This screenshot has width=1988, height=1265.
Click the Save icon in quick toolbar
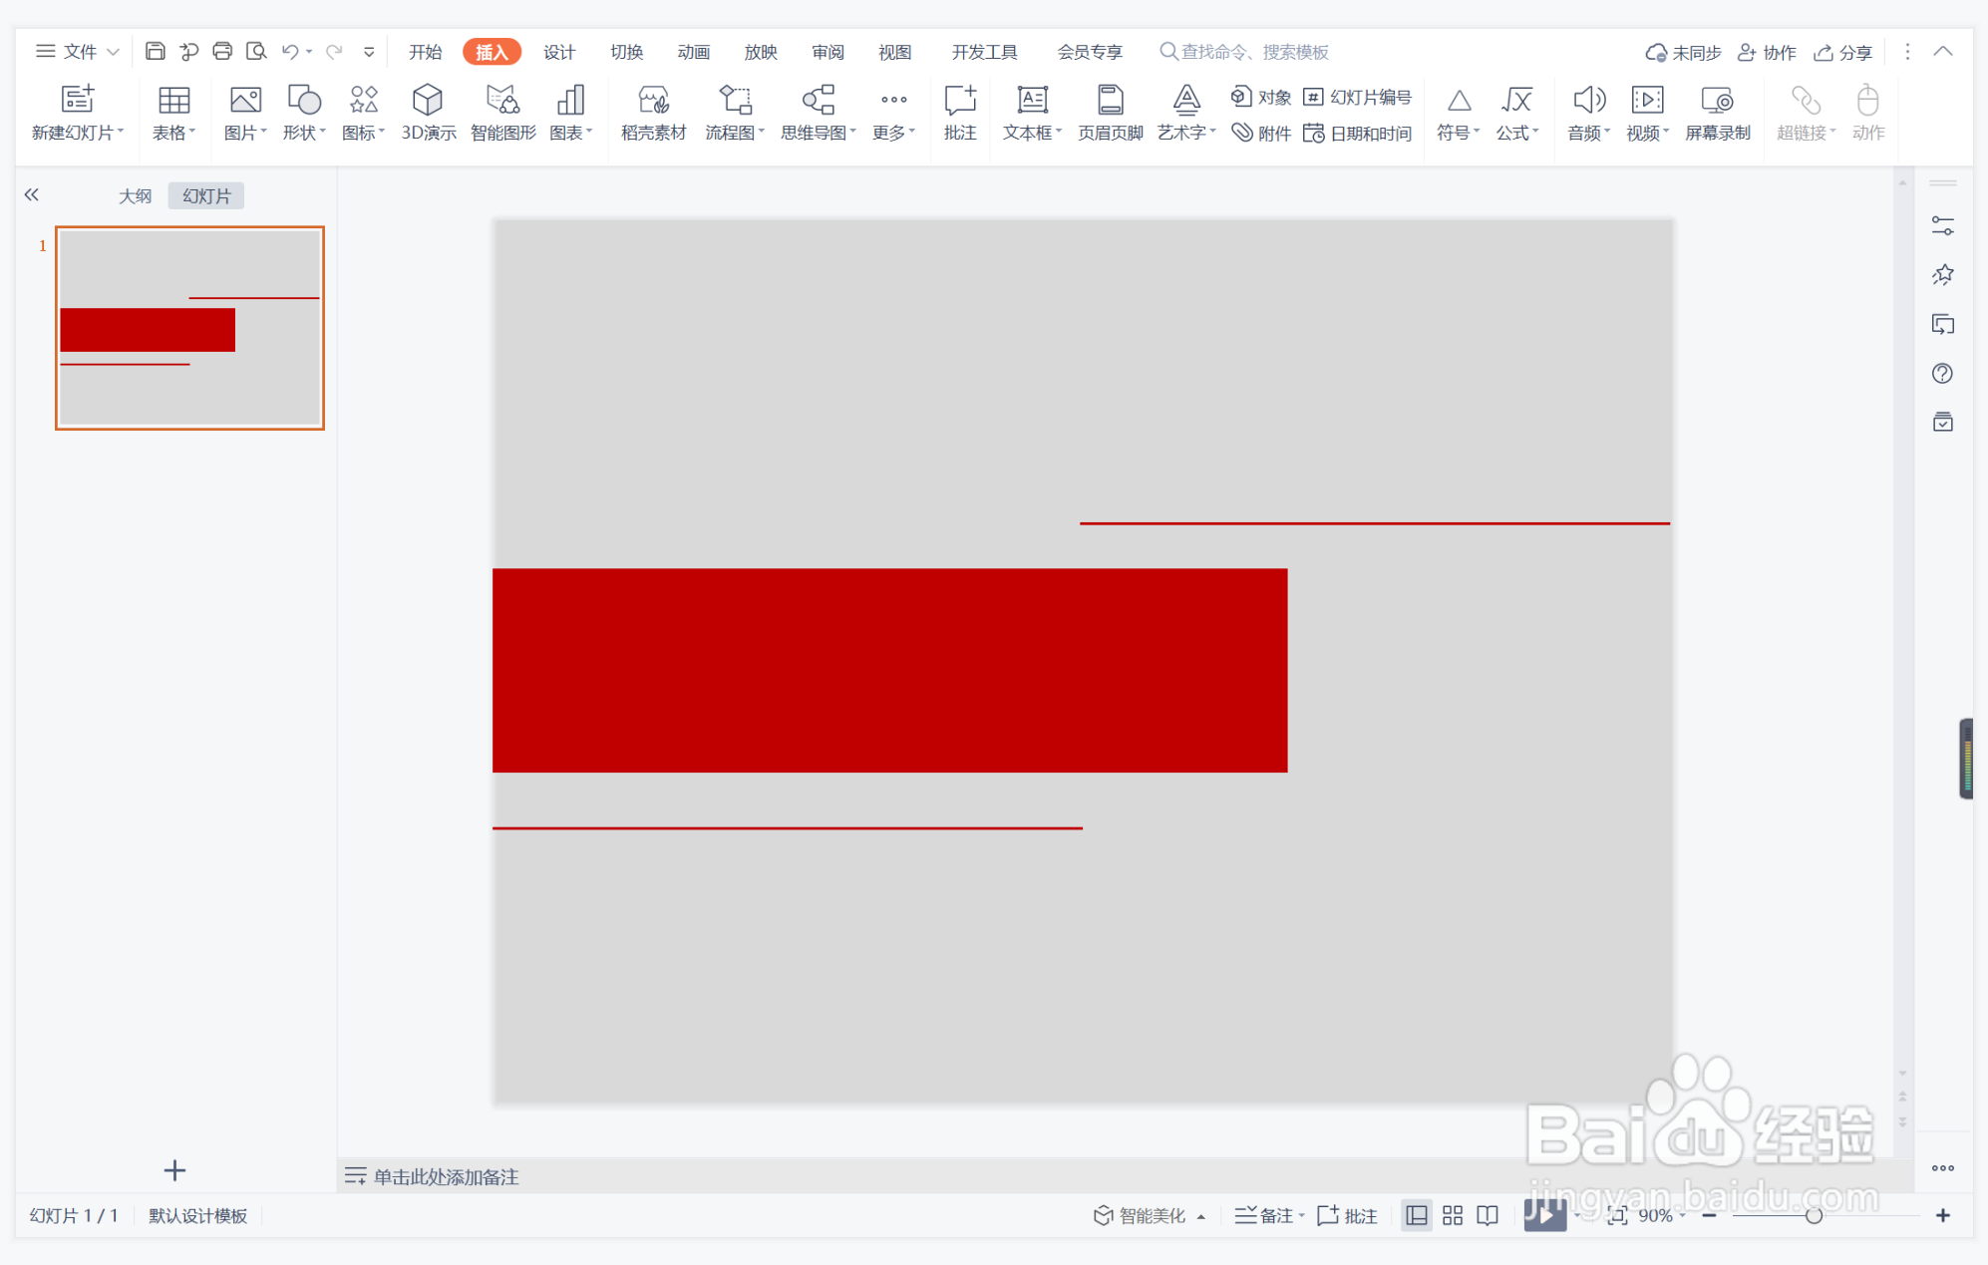[x=155, y=51]
